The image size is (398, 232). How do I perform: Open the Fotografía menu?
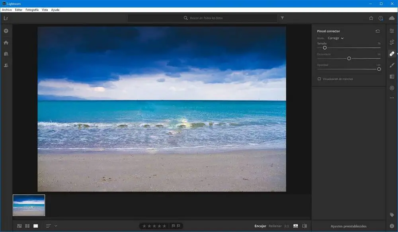[32, 10]
